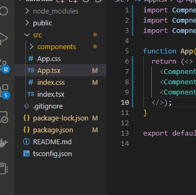The height and width of the screenshot is (195, 196).
Task: Open tsconfig.json via its TS file icon
Action: coord(26,154)
